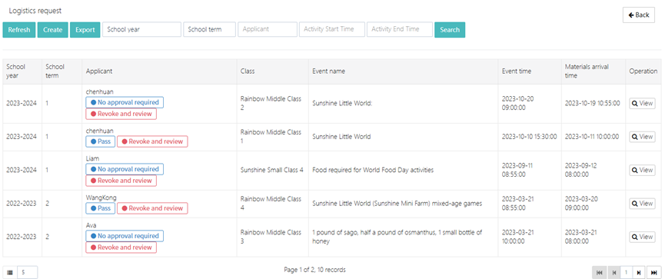Open the School year dropdown
This screenshot has width=665, height=279.
click(141, 30)
